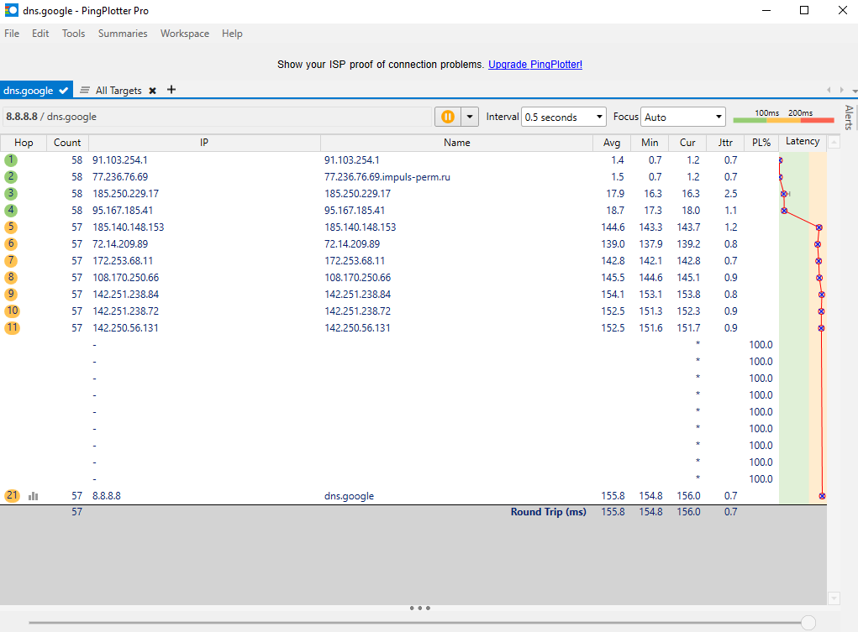Click the hop 11 orange circle icon
The image size is (858, 632).
coord(12,328)
